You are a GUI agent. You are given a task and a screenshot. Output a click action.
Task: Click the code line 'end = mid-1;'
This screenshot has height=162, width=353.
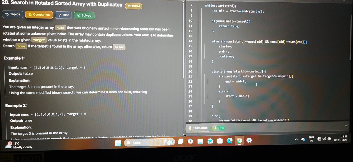pyautogui.click(x=236, y=81)
